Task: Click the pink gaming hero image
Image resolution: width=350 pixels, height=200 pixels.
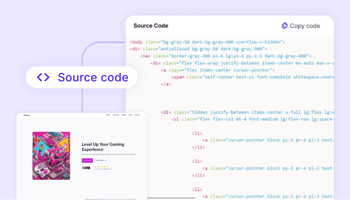Action: [51, 155]
